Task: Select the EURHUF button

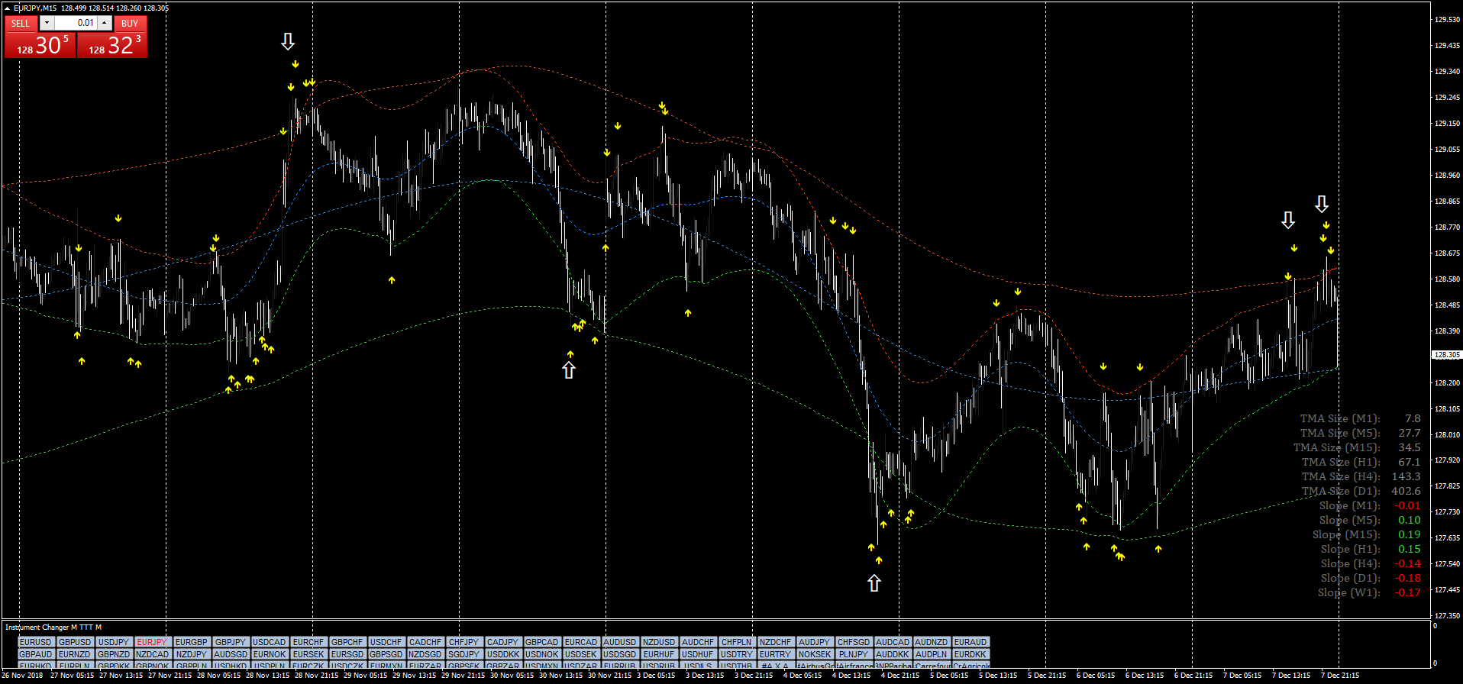Action: click(x=658, y=654)
